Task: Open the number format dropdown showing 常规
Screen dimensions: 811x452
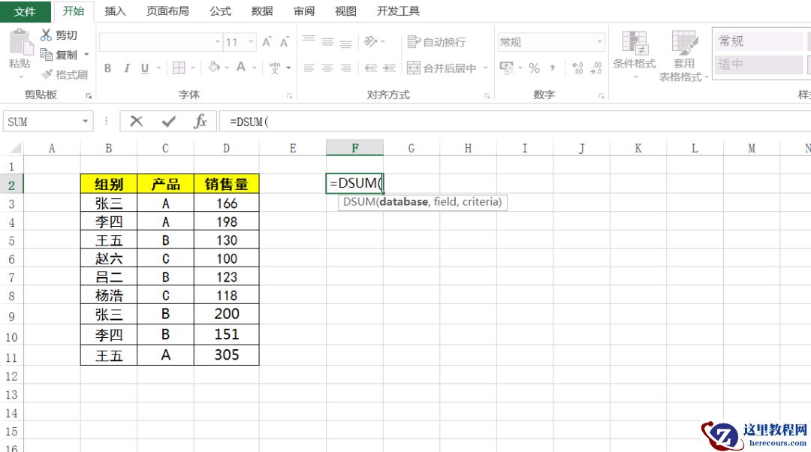Action: click(x=598, y=41)
